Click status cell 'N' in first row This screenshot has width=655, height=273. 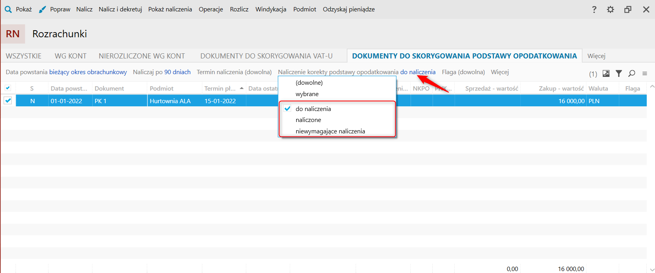(x=33, y=101)
